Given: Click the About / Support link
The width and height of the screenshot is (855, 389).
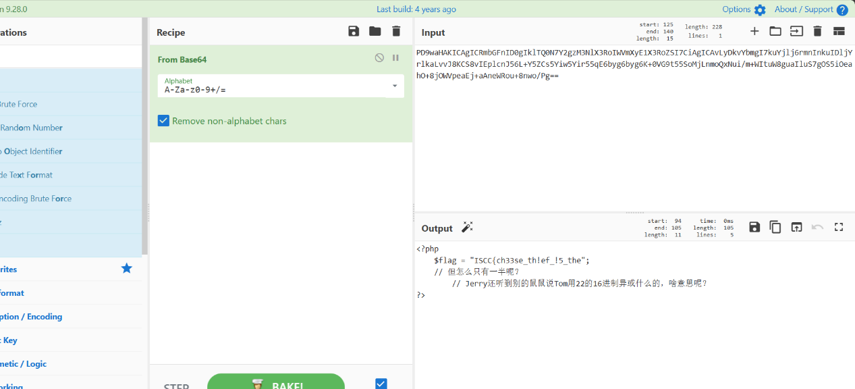Looking at the screenshot, I should coord(804,9).
